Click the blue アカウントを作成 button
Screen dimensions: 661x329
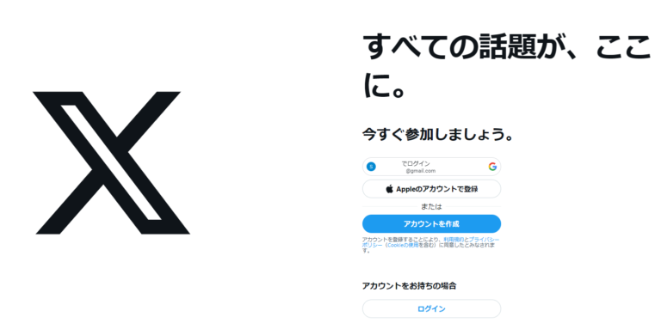coord(432,224)
